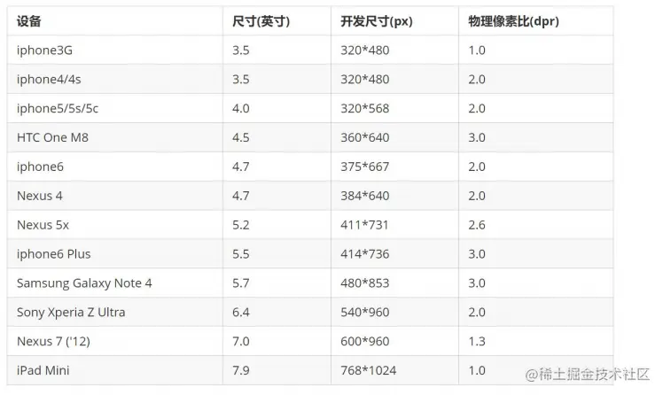Image resolution: width=663 pixels, height=395 pixels.
Task: Click the 6.4 size value
Action: [x=240, y=313]
